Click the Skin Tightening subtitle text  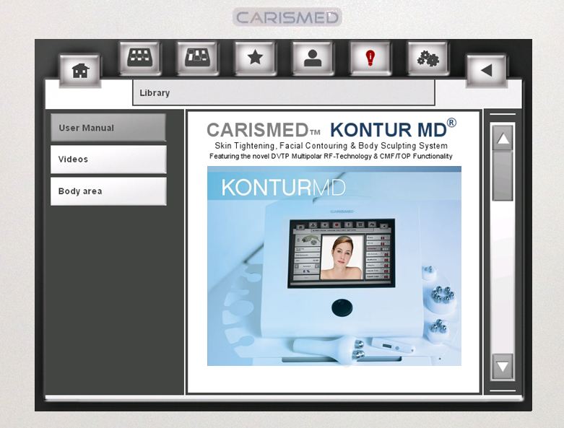(331, 146)
